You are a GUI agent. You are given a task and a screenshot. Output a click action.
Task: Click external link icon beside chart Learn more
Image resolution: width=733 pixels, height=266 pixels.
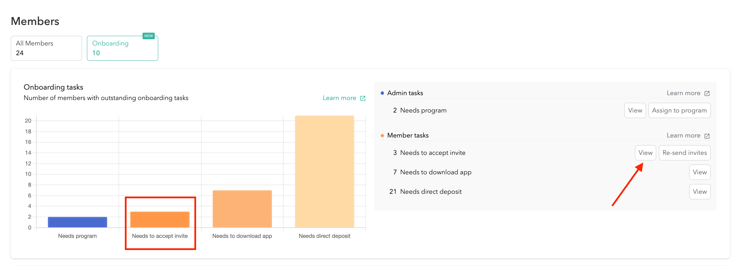tap(363, 98)
